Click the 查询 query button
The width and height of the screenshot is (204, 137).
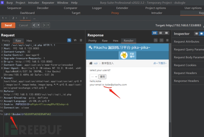(102, 77)
